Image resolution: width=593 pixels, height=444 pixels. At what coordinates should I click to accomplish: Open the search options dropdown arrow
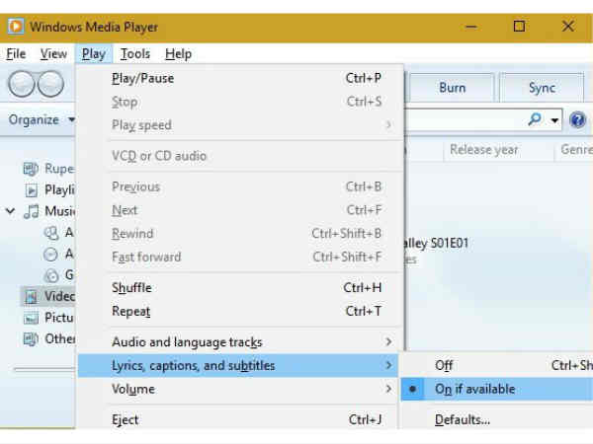click(554, 120)
